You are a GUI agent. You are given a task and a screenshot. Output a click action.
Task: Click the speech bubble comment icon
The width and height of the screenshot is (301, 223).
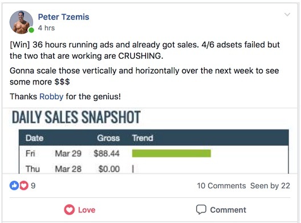click(x=201, y=209)
